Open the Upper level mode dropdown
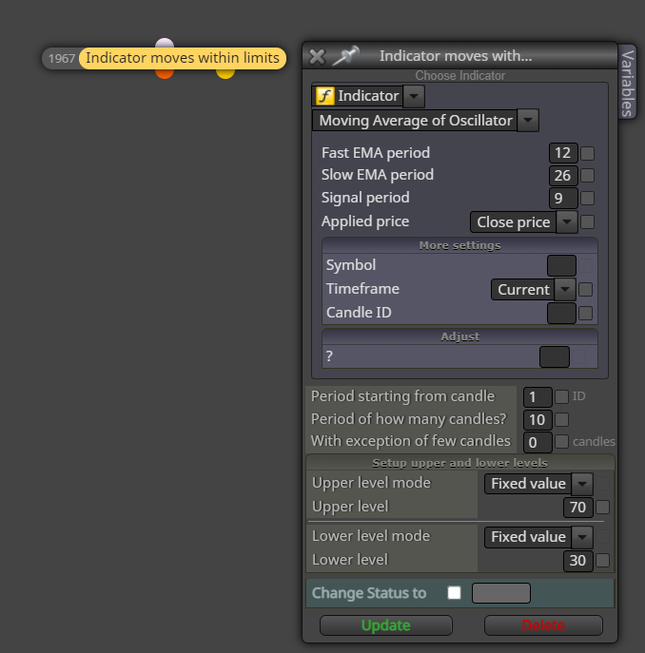Image resolution: width=645 pixels, height=653 pixels. (x=538, y=484)
